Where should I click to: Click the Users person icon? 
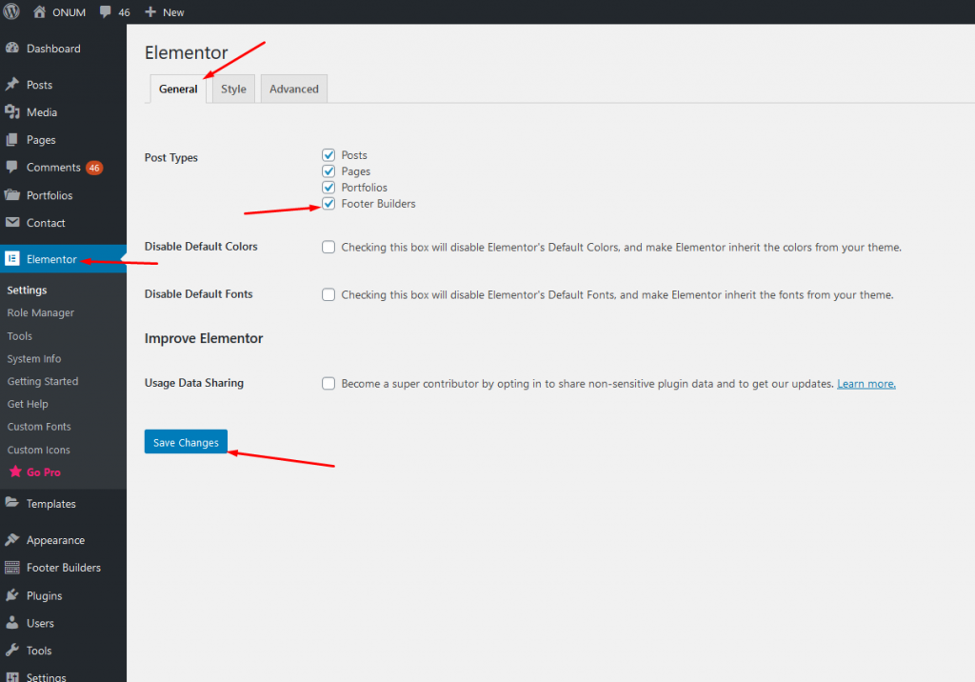pyautogui.click(x=11, y=623)
